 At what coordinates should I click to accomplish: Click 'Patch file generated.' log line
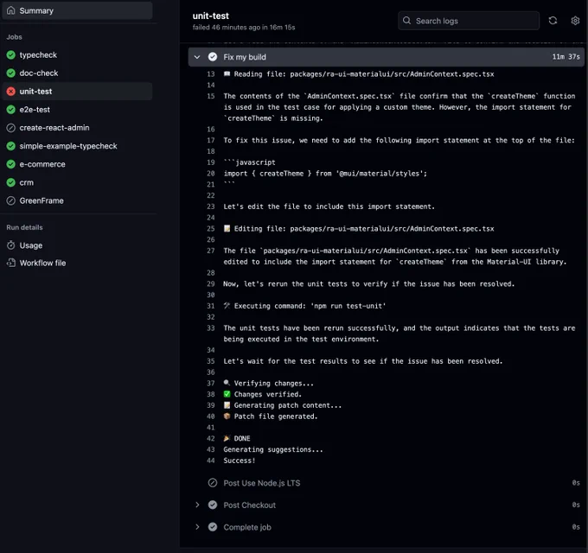coord(271,416)
